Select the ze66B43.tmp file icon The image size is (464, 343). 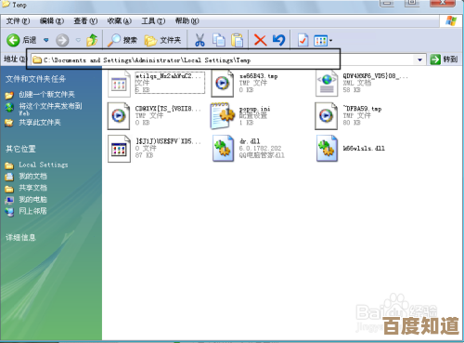tap(223, 84)
